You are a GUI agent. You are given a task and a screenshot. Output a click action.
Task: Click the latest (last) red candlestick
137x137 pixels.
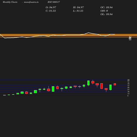point(115,84)
